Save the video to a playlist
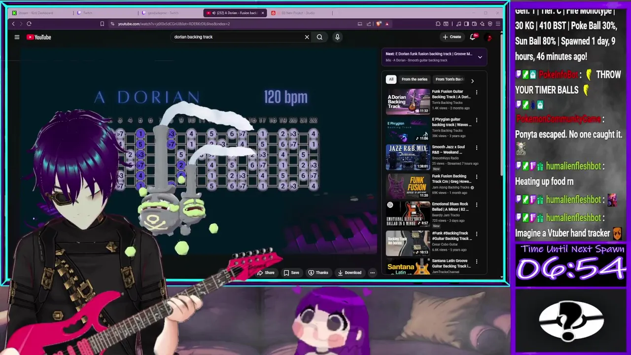The width and height of the screenshot is (631, 355). point(291,273)
